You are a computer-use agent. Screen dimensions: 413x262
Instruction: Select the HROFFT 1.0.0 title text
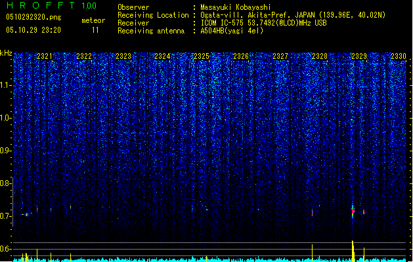(x=51, y=5)
